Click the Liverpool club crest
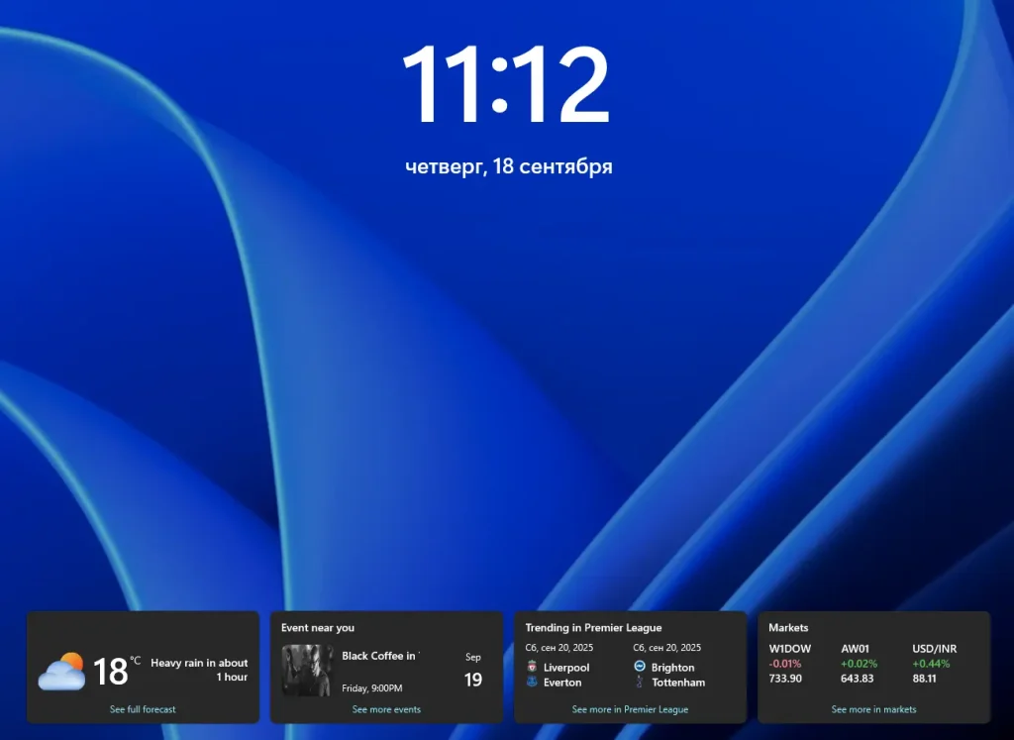1014x740 pixels. point(533,668)
